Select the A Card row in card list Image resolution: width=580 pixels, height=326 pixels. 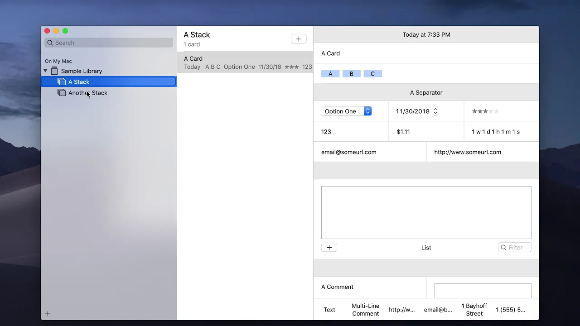(x=245, y=62)
